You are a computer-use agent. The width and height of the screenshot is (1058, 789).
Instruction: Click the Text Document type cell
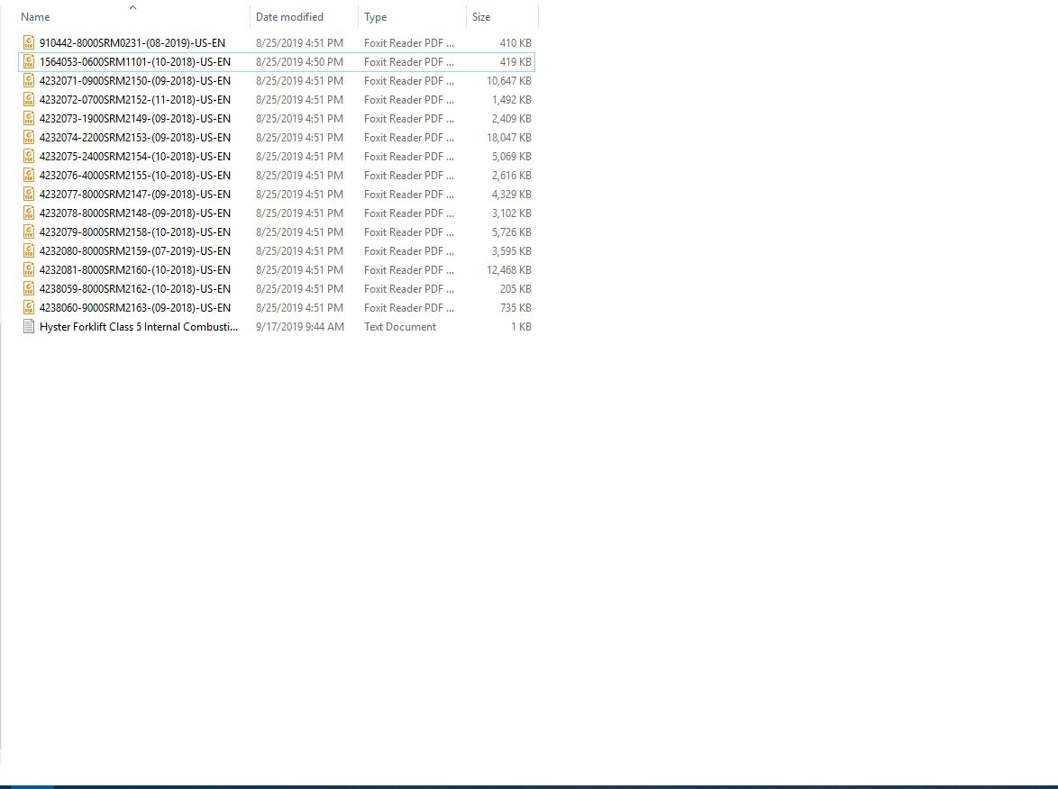(400, 326)
